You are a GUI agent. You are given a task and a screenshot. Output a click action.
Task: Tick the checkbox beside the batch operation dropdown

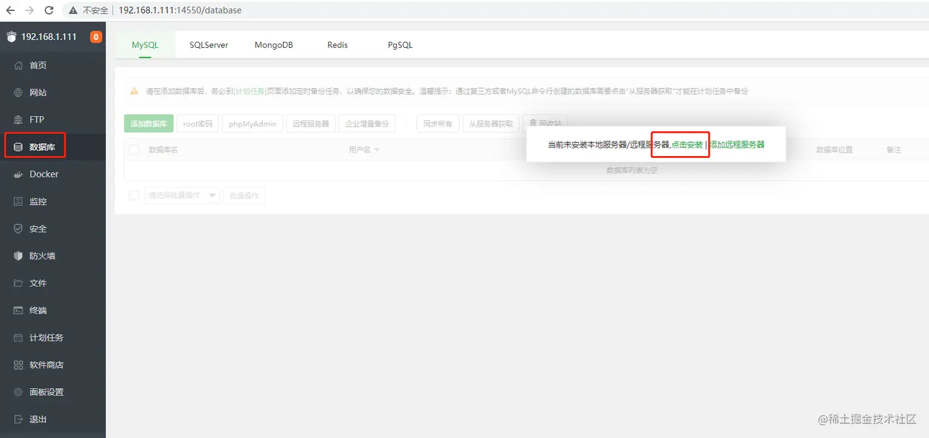tap(134, 195)
